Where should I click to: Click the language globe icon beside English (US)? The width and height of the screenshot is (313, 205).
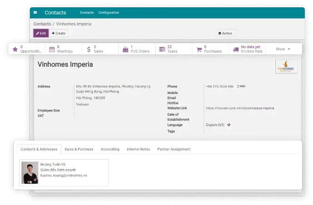tap(229, 125)
